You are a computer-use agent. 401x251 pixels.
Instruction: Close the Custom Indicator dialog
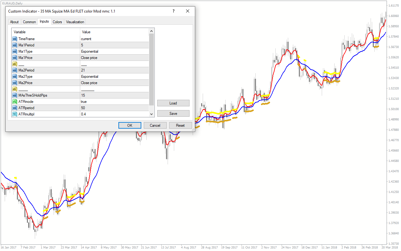[188, 11]
